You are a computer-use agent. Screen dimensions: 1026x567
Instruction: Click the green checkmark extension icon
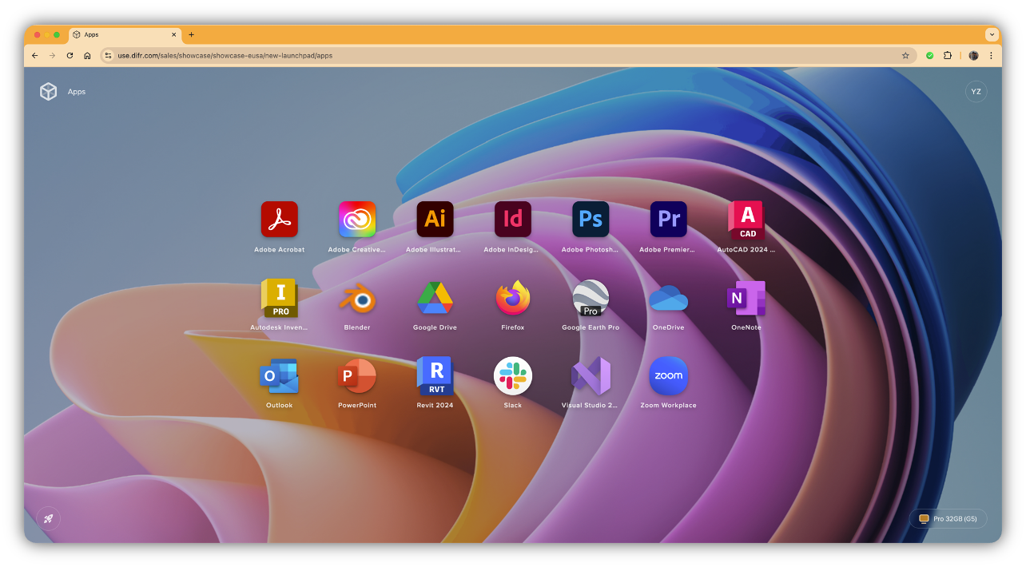[929, 56]
